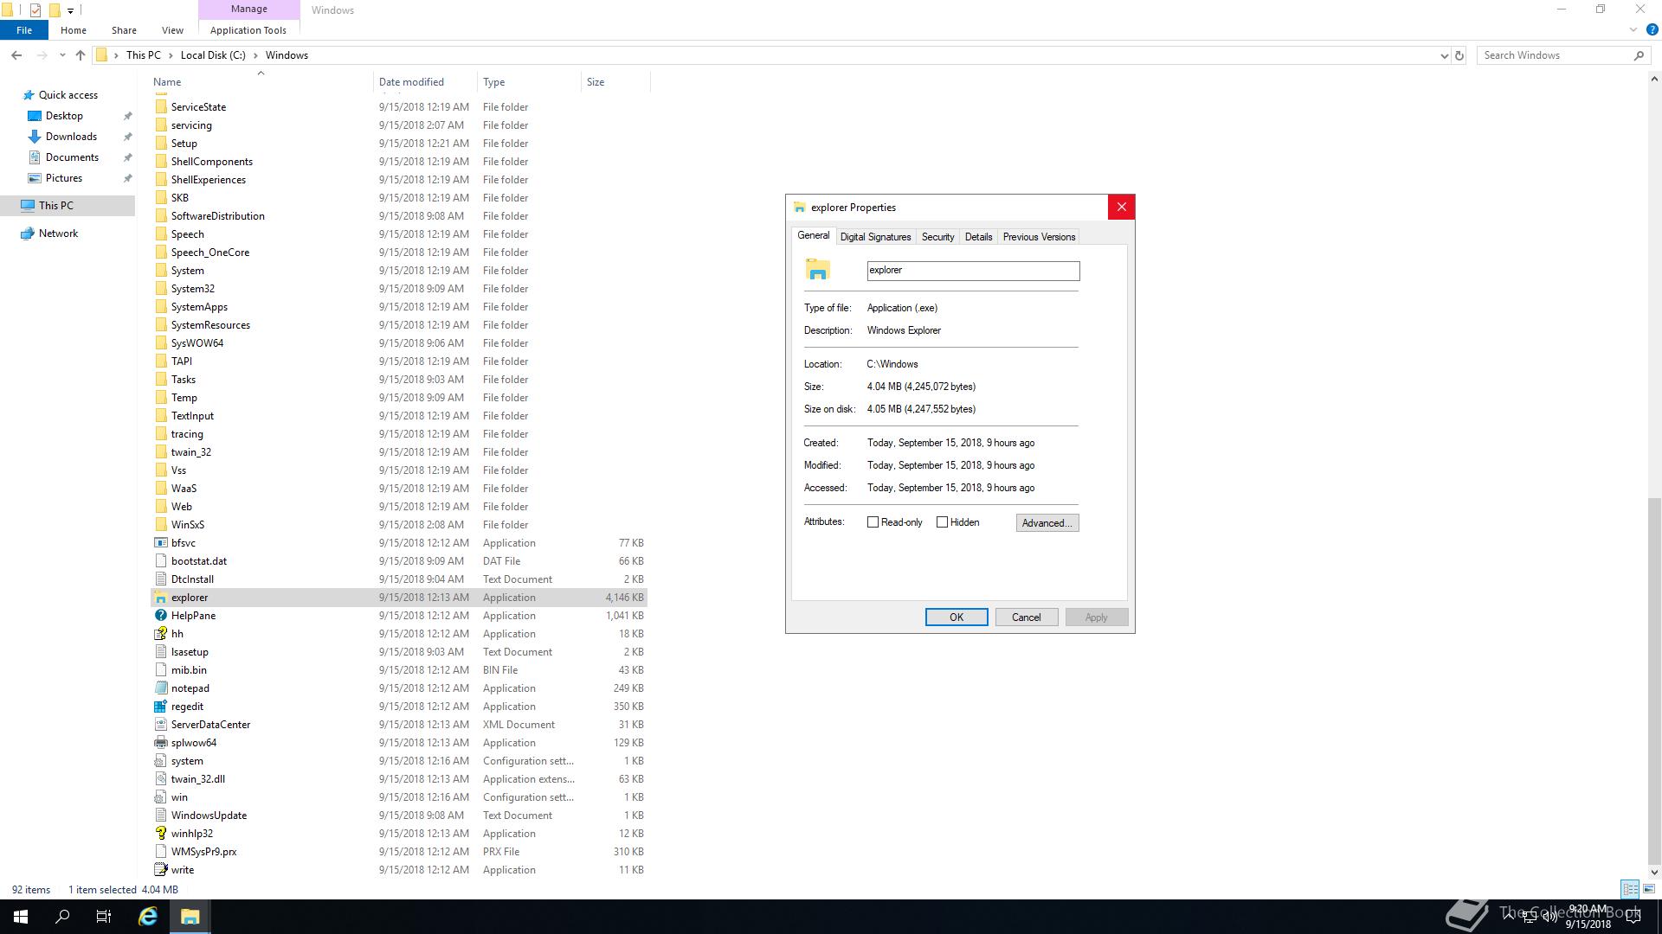Open Customize Quick Access Toolbar dropdown
Viewport: 1662px width, 934px height.
coord(71,10)
